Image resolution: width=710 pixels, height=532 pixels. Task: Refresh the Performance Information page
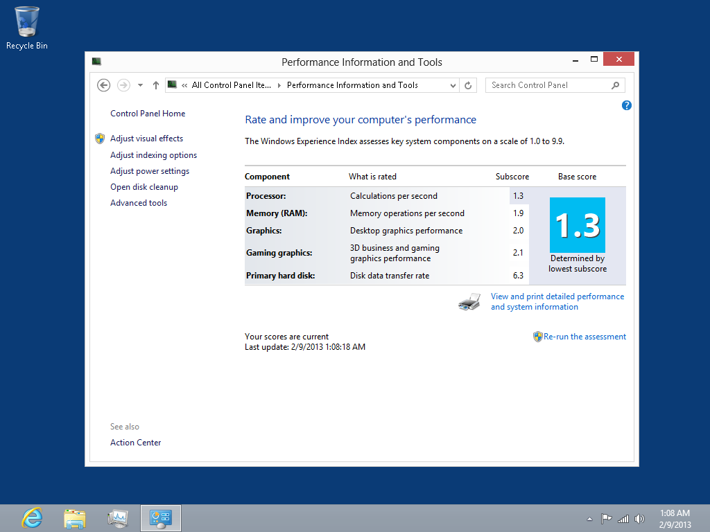[468, 85]
